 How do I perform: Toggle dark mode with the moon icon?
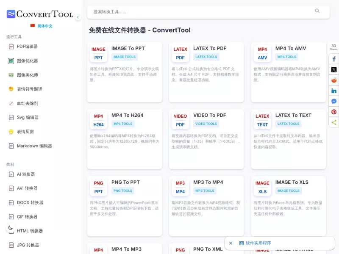coord(10,228)
